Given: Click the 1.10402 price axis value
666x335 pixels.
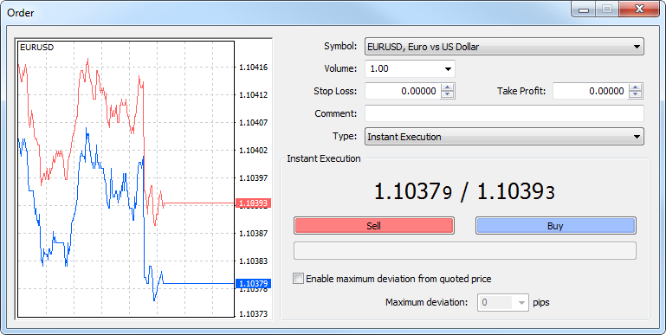Looking at the screenshot, I should (253, 151).
